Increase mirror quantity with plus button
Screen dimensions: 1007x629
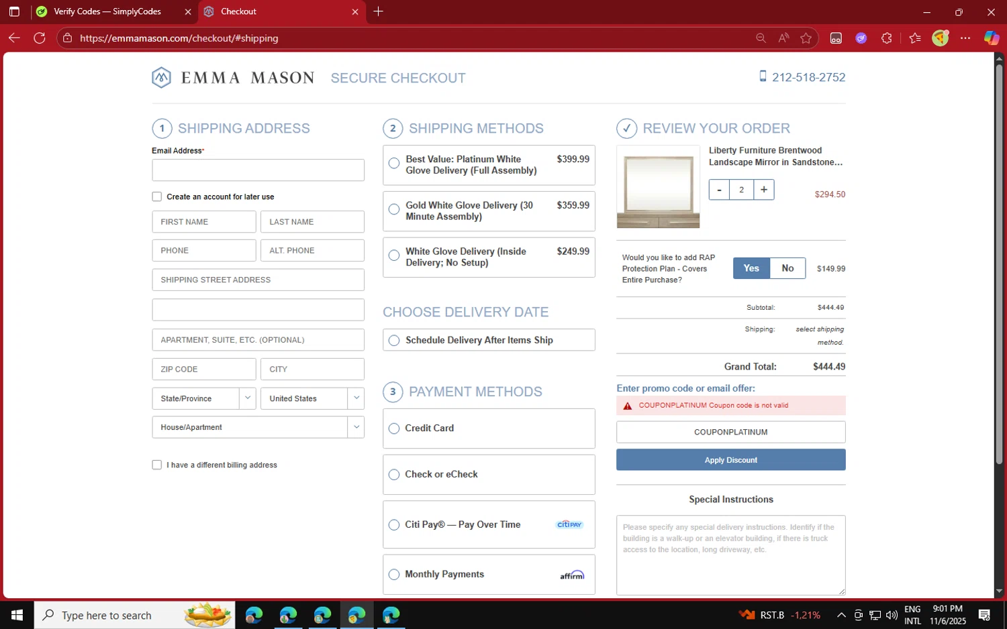[764, 190]
